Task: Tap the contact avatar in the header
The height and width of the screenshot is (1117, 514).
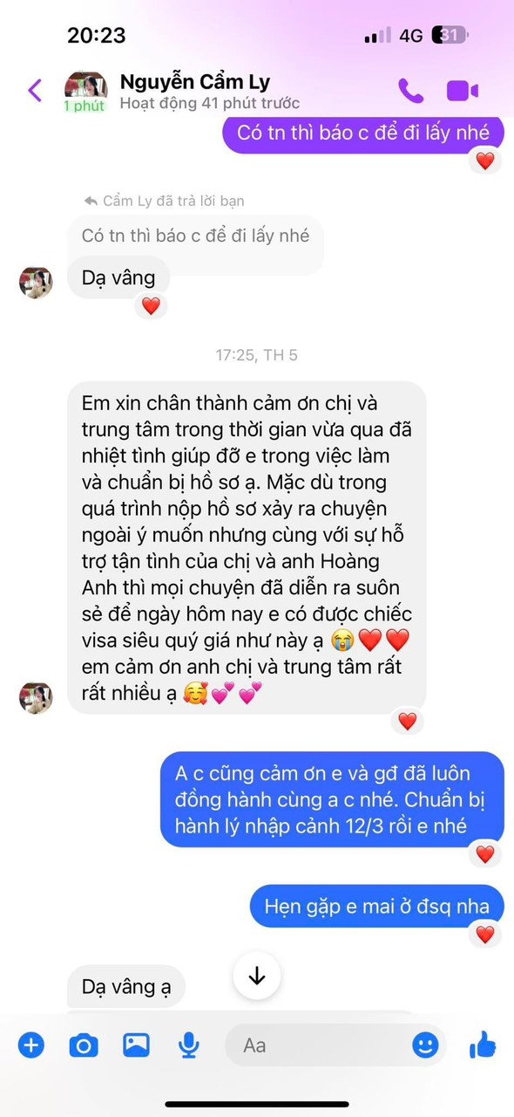Action: pos(85,85)
